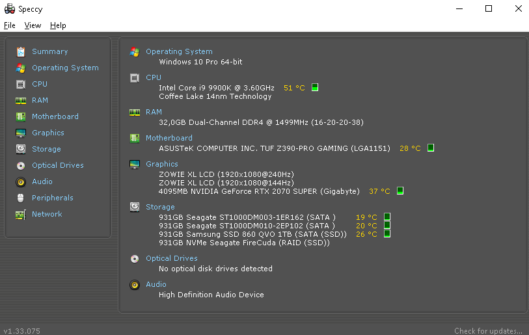Click temperature indicator for Samsung SSD 860 QVO
This screenshot has height=335, width=529.
[x=387, y=234]
